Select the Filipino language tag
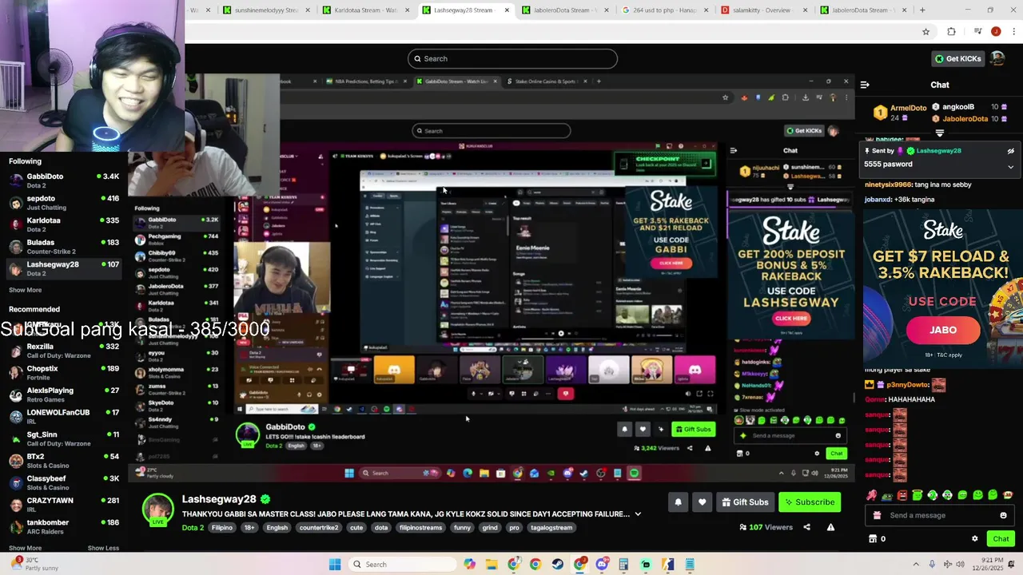 pos(222,528)
